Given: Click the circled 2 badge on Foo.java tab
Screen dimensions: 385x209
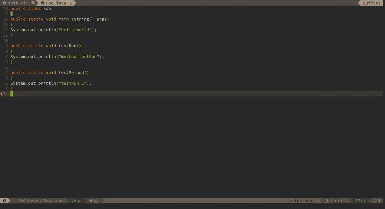Looking at the screenshot, I should click(42, 3).
